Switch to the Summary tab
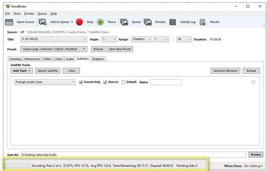 tap(15, 59)
